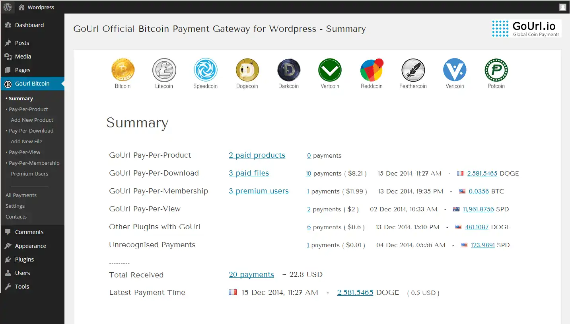570x324 pixels.
Task: Click the Speedcoin coin icon
Action: tap(205, 70)
